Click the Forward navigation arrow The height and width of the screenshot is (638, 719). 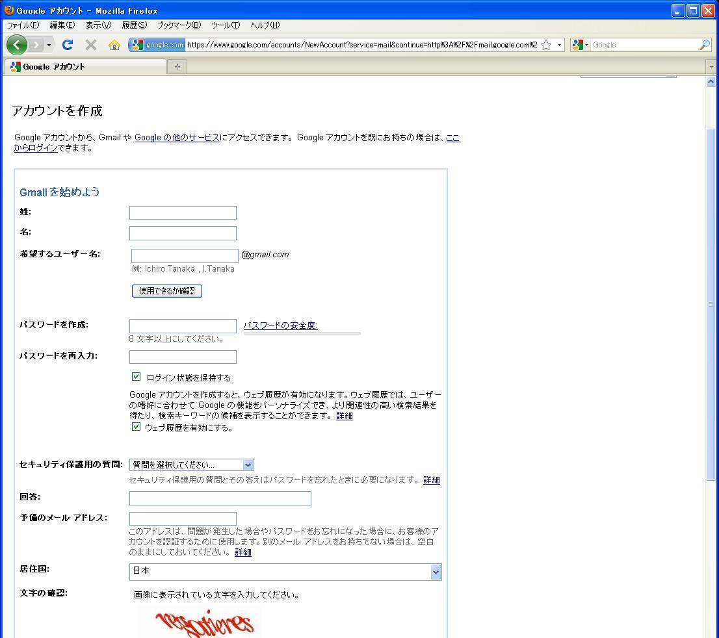coord(36,45)
